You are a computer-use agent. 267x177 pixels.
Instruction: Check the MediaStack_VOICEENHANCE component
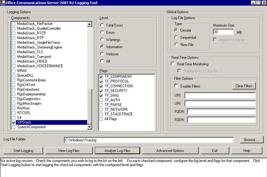tap(14, 66)
